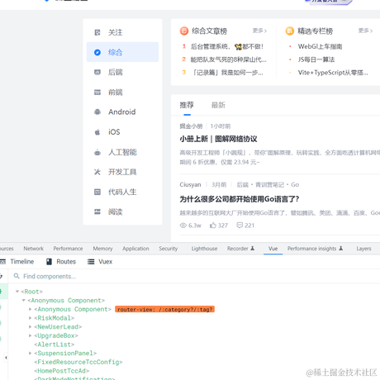Click the router-view /:category?/:tag? badge
The height and width of the screenshot is (380, 380).
(164, 309)
